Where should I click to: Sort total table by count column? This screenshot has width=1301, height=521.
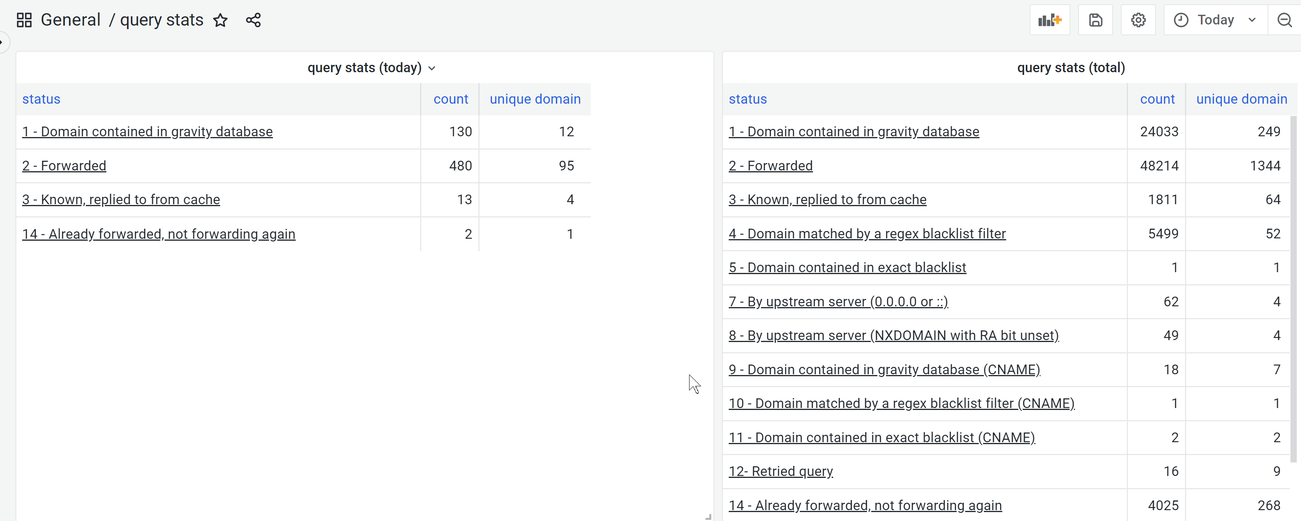point(1157,99)
